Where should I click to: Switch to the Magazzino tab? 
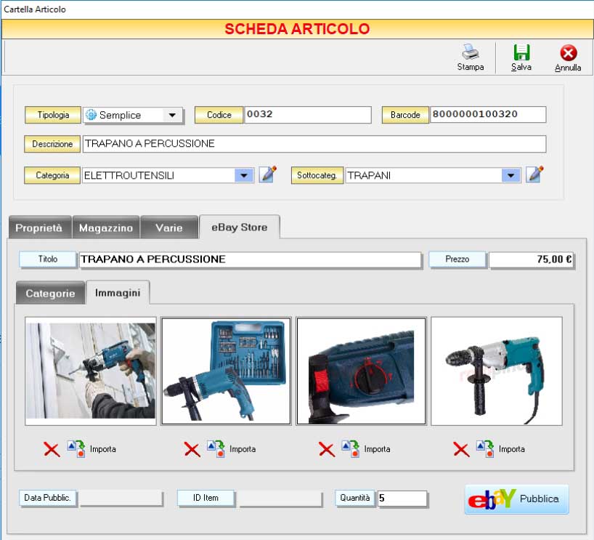[106, 227]
